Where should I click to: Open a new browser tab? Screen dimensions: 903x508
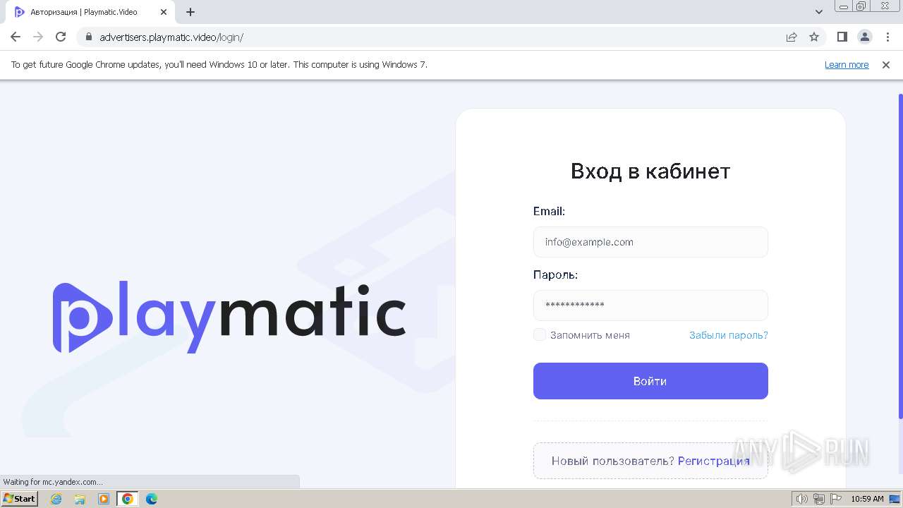pyautogui.click(x=190, y=12)
